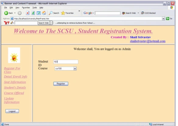
Task: Click the Internet Explorer icon in the title bar
Action: pos(2,4)
